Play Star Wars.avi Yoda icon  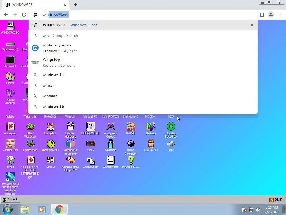click(x=30, y=130)
